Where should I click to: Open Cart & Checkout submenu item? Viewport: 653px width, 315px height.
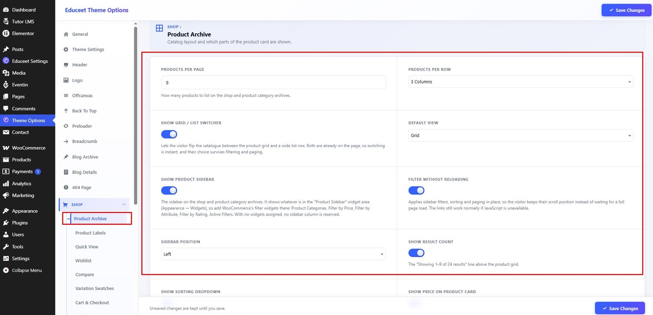point(92,303)
